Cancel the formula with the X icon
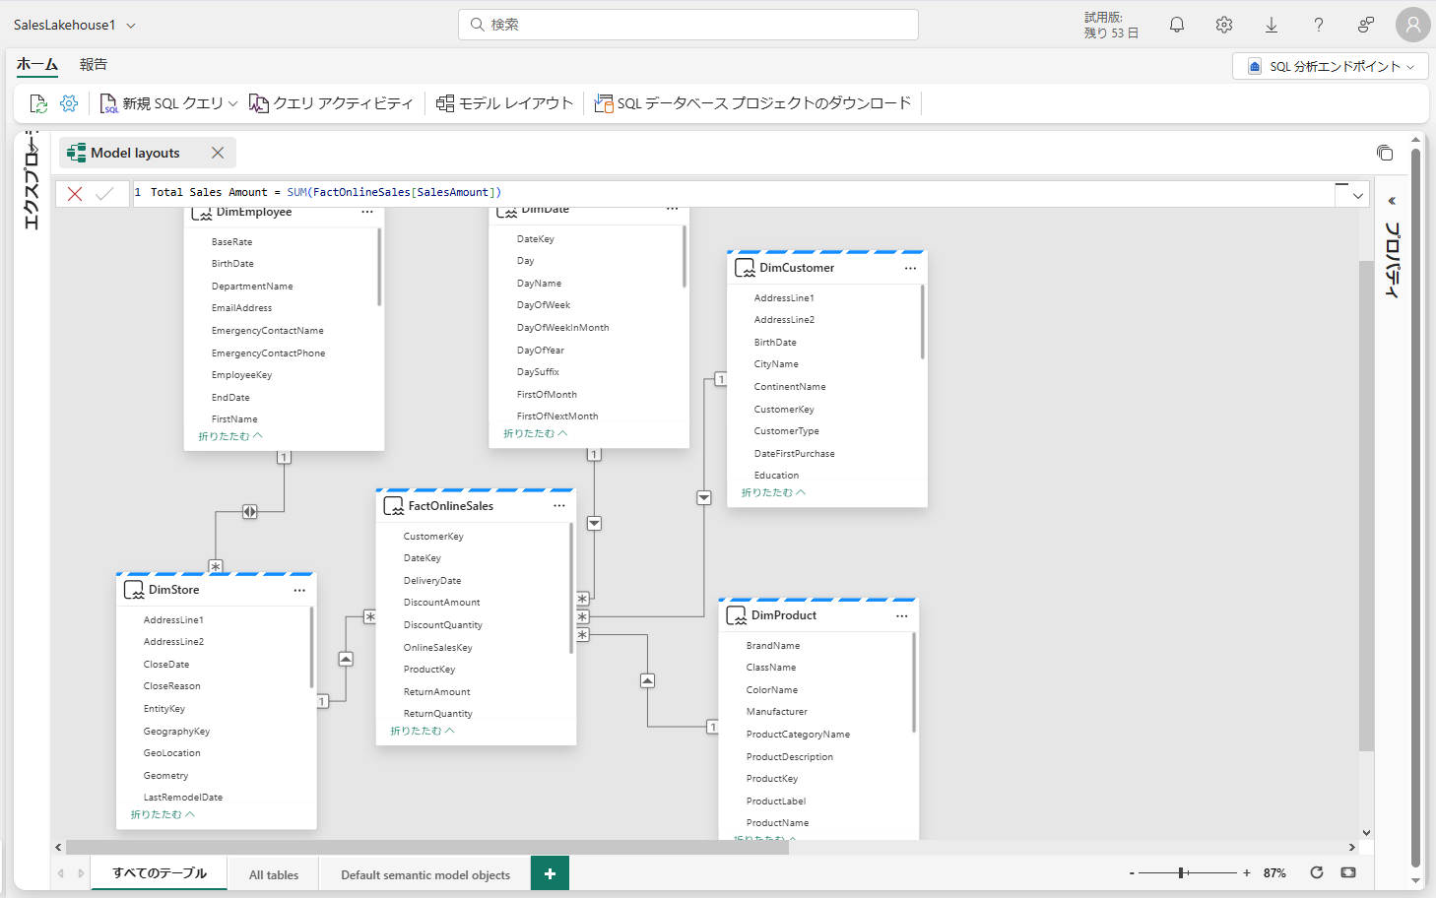 [75, 194]
